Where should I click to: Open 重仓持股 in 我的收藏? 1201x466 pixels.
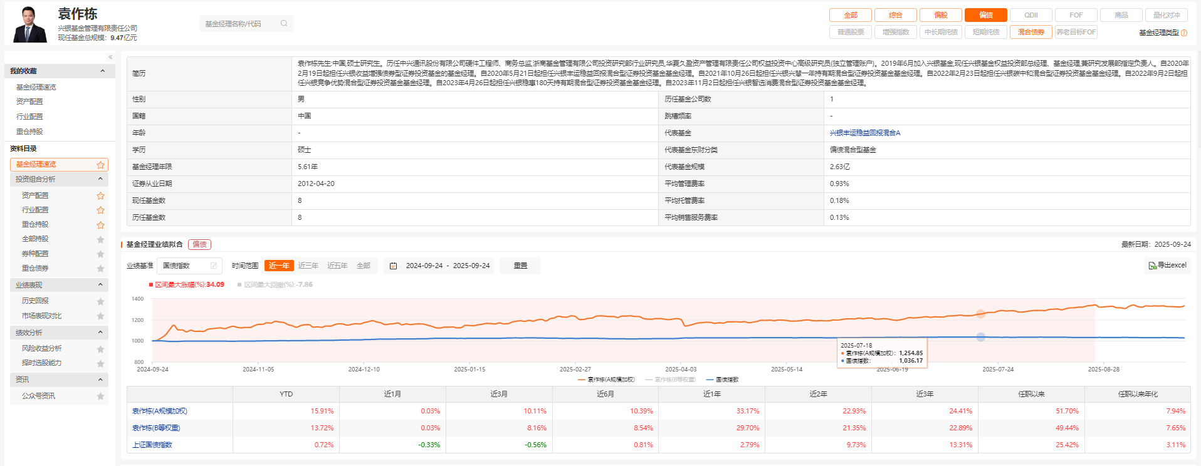(29, 132)
